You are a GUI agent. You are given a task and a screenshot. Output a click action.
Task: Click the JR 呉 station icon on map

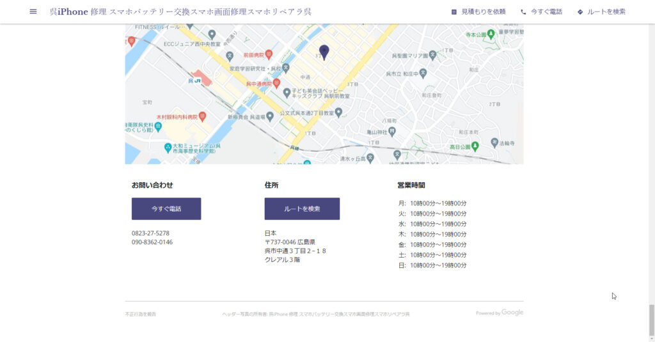(197, 81)
